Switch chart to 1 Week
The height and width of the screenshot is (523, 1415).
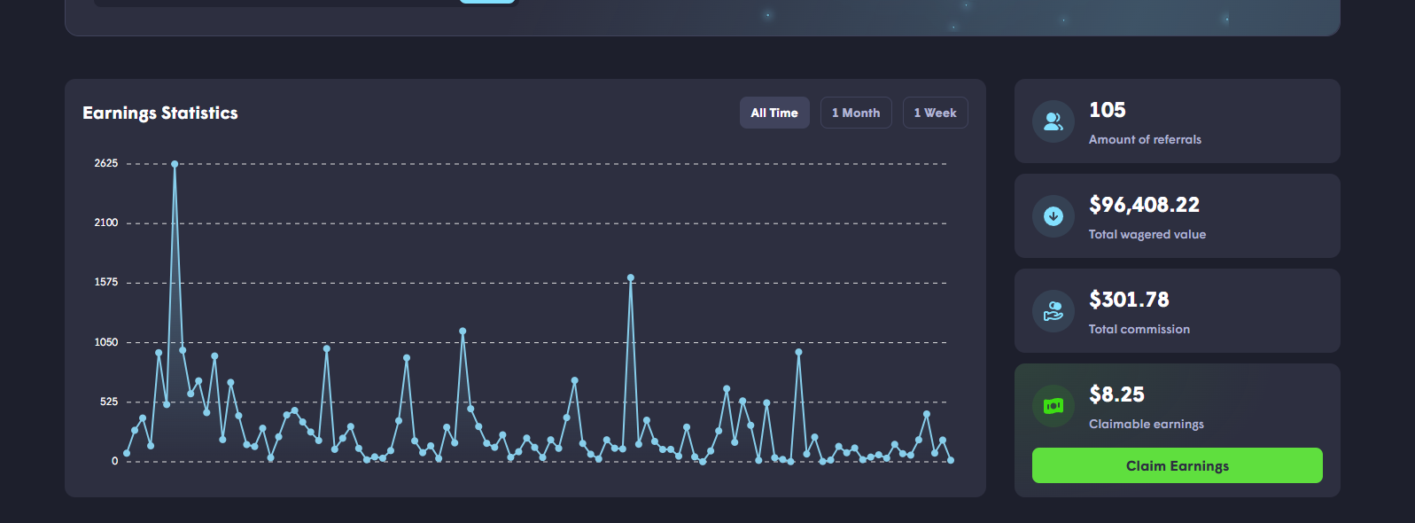[935, 113]
